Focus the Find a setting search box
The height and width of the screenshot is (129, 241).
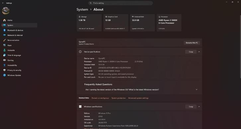[121, 3]
